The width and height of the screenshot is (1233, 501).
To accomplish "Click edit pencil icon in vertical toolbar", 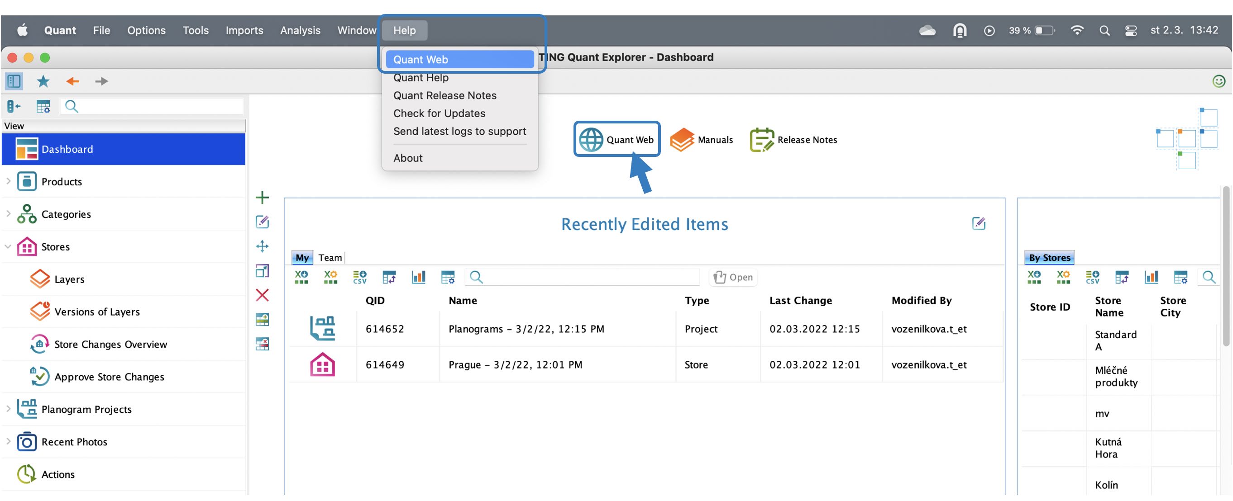I will point(262,222).
